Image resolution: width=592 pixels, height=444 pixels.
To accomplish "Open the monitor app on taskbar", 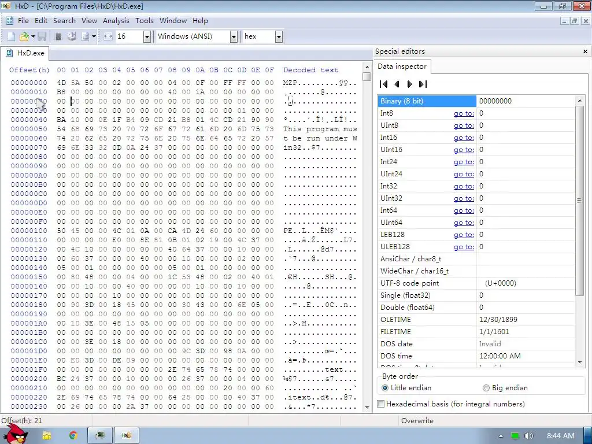I will point(100,436).
